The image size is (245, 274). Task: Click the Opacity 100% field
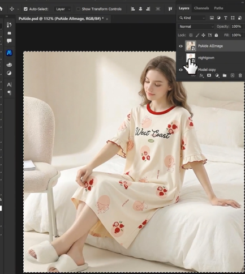(237, 27)
